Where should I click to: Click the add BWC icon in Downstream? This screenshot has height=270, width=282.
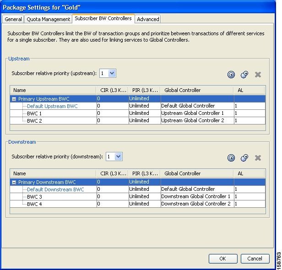tap(231, 158)
